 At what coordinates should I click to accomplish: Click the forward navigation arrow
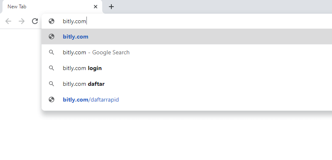[x=22, y=21]
